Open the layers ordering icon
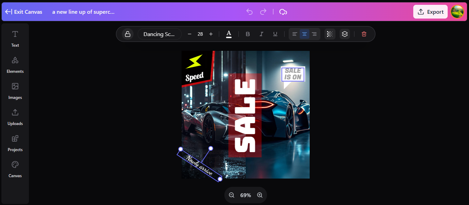Screen dimensions: 469x205 345,34
